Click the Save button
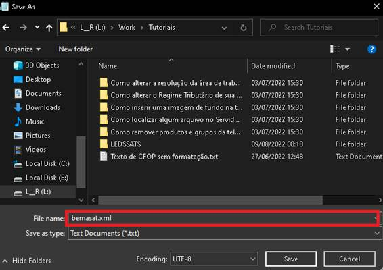This screenshot has height=270, width=383. coord(291,259)
